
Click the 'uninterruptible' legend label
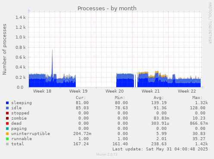(31, 134)
